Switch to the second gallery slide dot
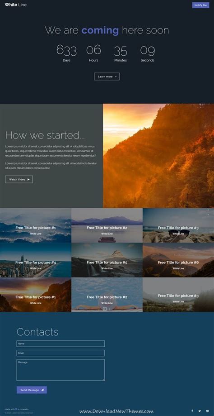The width and height of the screenshot is (214, 416). [109, 309]
